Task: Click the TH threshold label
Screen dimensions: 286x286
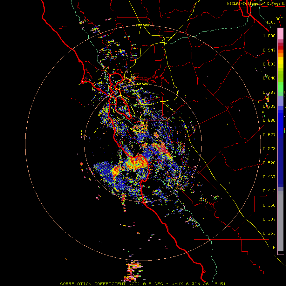Action: click(x=273, y=248)
